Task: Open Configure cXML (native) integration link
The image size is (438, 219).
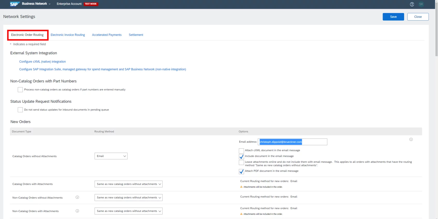Action: [x=42, y=62]
